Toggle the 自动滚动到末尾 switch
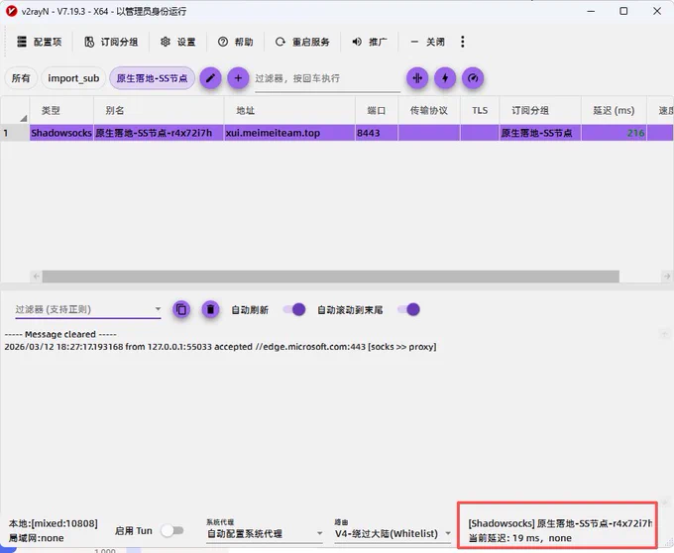The height and width of the screenshot is (553, 674). (408, 309)
